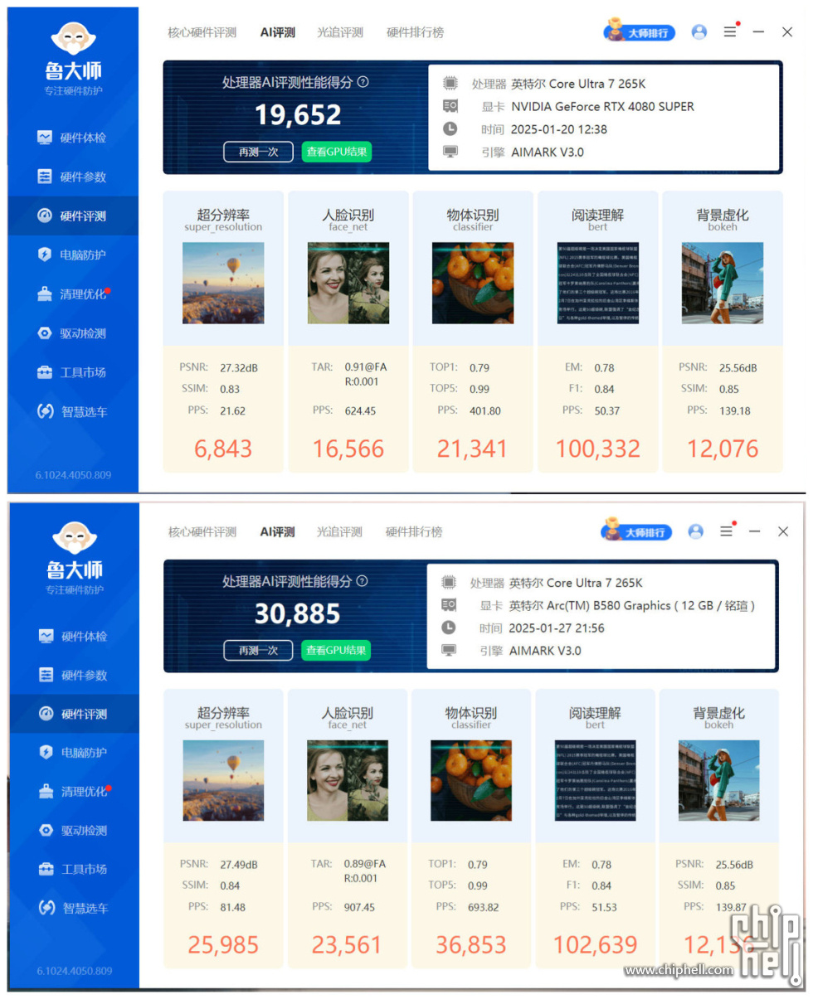This screenshot has height=999, width=813.
Task: Open 大师排行 in the top window
Action: (640, 32)
